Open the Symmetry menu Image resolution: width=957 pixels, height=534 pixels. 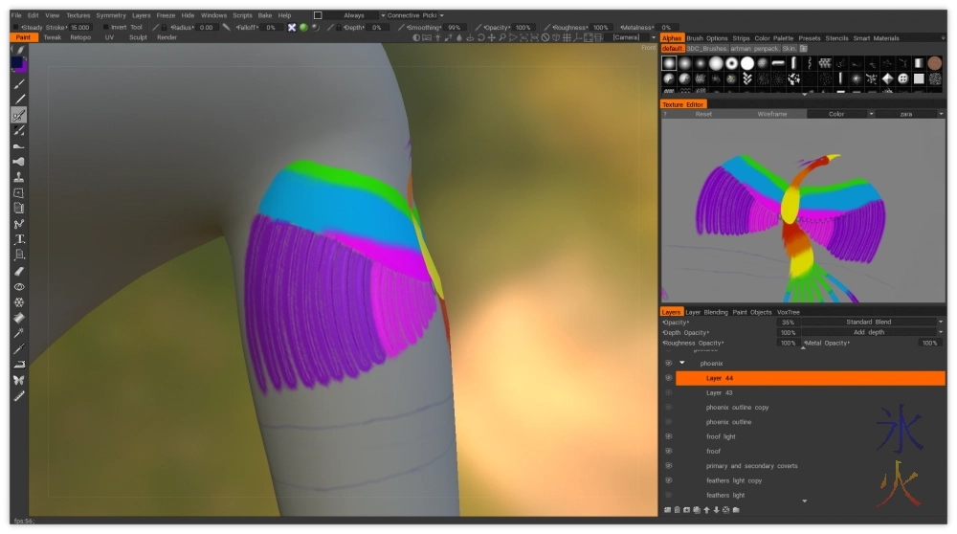[x=111, y=15]
